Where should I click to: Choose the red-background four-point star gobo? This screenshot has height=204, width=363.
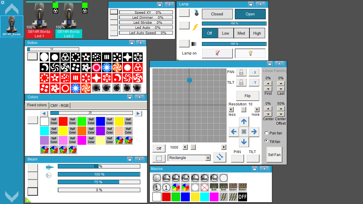[x=96, y=78]
